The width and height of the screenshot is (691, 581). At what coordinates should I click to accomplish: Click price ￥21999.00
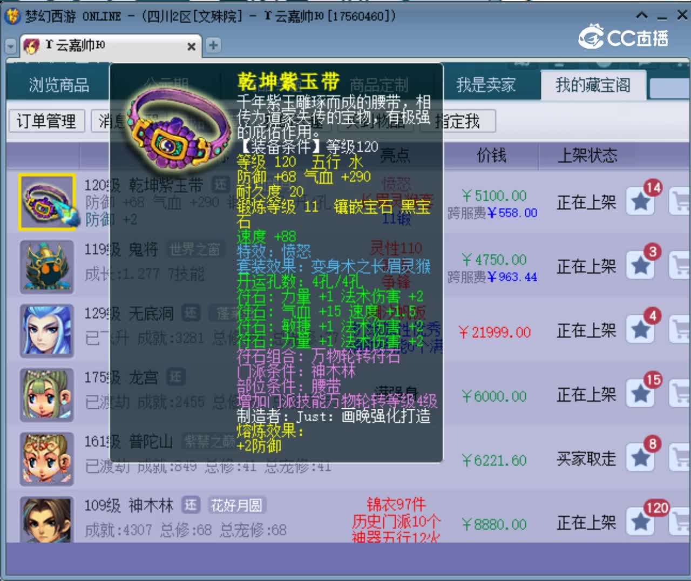pyautogui.click(x=494, y=332)
